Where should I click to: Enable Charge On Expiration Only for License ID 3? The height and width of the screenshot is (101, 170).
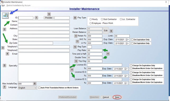pyautogui.click(x=131, y=79)
